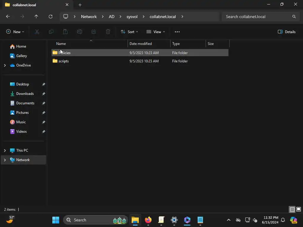Expand the Network tree node
This screenshot has height=227, width=303.
coord(5,160)
